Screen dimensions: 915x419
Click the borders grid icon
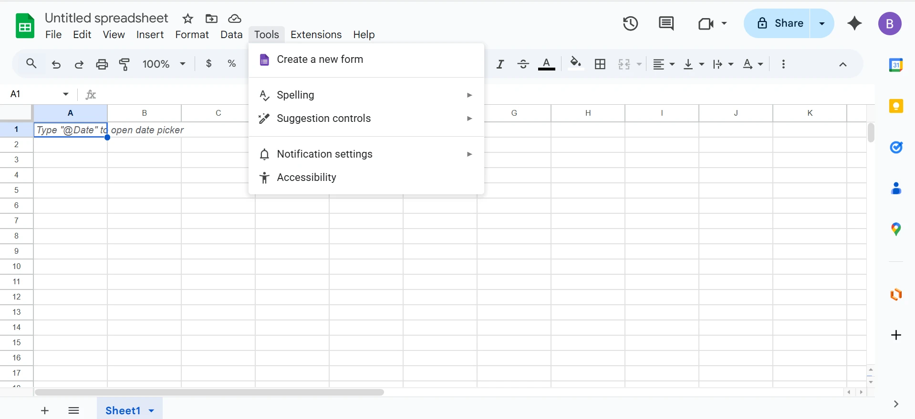tap(600, 64)
